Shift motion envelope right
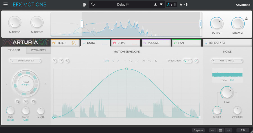Screen dimensions: 253x133 [61, 61]
